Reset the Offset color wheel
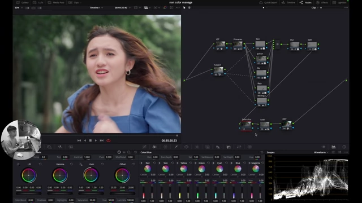Screen dimensions: 362x203 133,164
